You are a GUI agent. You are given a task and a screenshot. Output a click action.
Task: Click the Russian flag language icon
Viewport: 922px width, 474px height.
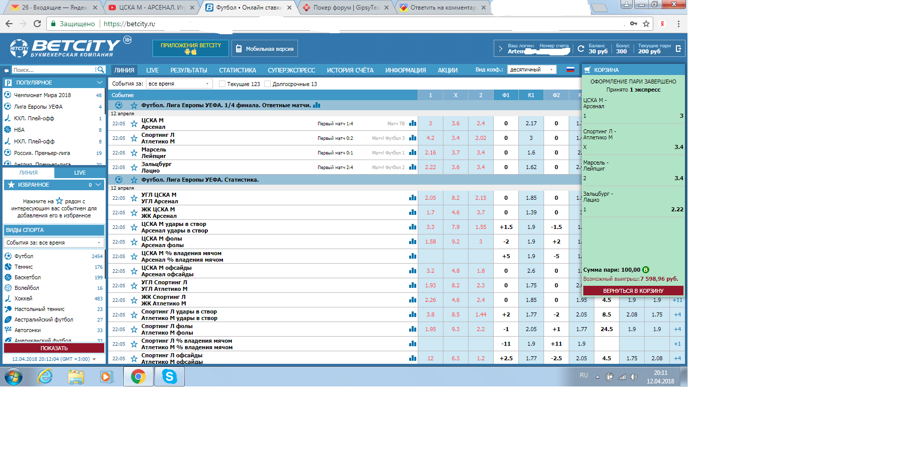coord(570,70)
